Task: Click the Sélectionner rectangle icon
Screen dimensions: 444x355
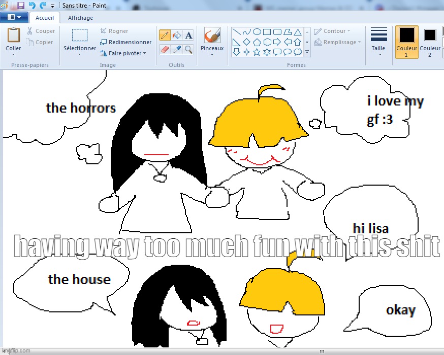Action: (x=80, y=35)
